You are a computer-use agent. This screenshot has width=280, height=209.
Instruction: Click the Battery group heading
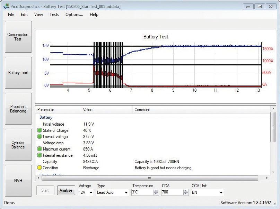pyautogui.click(x=46, y=117)
